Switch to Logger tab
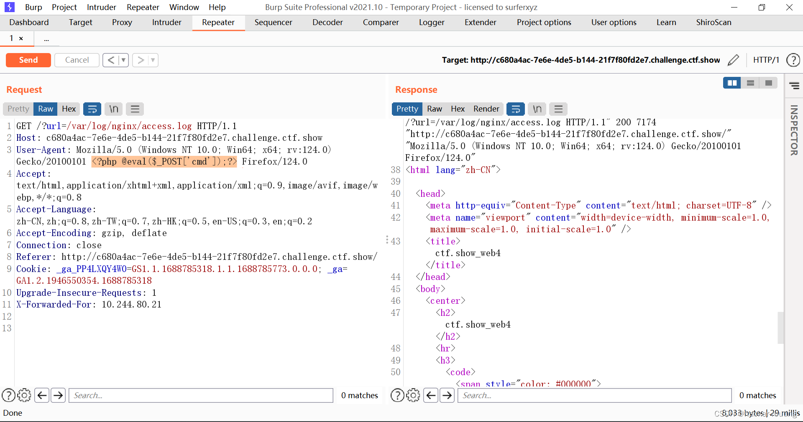 432,23
